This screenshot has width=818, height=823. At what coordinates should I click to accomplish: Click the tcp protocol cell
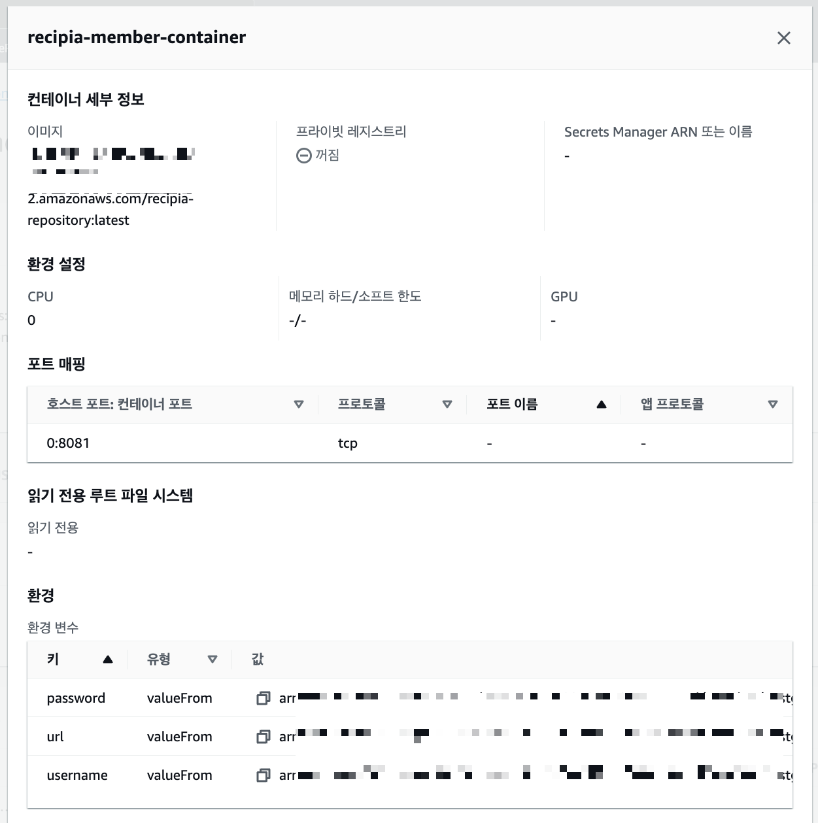click(349, 443)
